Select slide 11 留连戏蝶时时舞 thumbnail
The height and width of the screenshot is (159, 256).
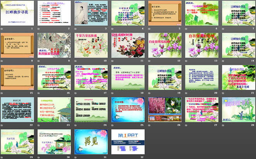point(128,45)
